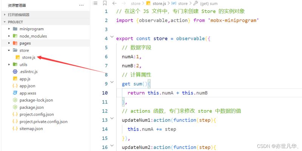The width and height of the screenshot is (302, 151).
Task: Collapse the store folder
Action: [9, 50]
